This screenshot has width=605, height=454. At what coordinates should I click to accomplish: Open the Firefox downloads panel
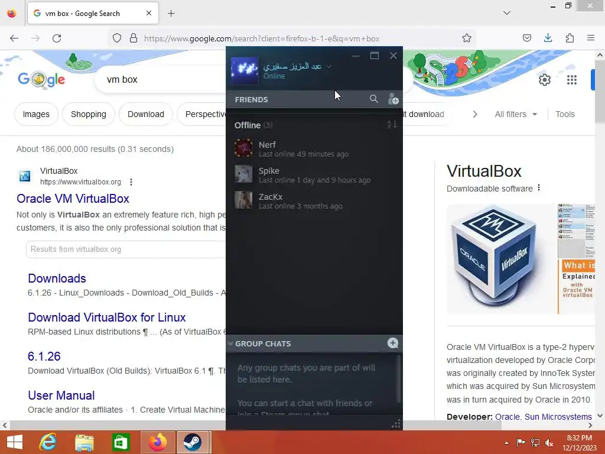548,38
